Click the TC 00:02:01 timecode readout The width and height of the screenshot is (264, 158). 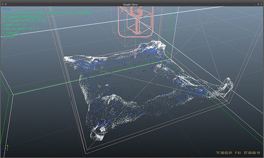pos(224,153)
